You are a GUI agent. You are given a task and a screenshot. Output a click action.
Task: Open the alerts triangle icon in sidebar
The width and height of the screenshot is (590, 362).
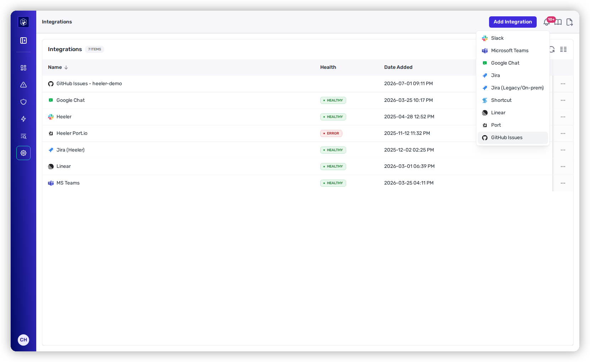[x=23, y=85]
